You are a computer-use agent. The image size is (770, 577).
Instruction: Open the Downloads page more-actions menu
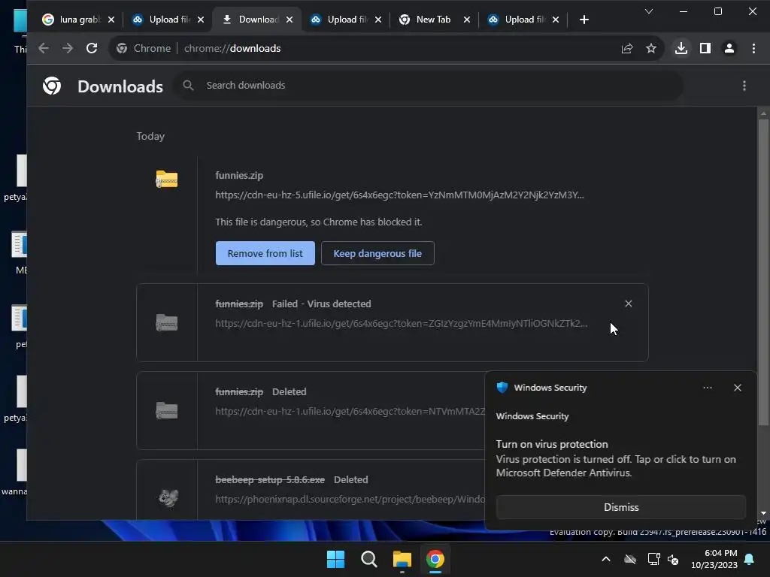tap(744, 86)
